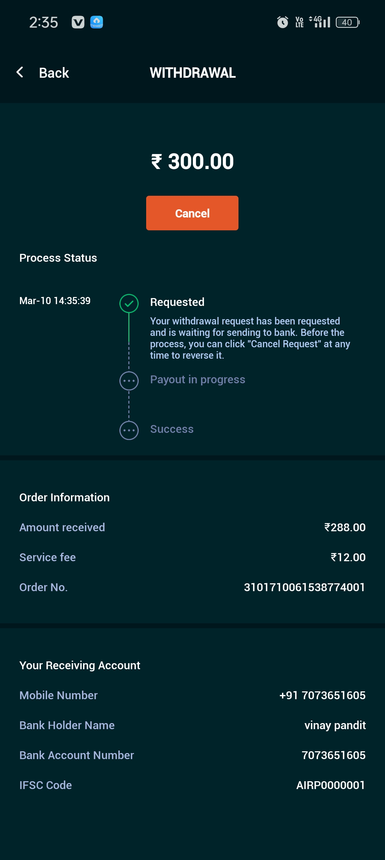Tap the IFSC code AIRP0000001

click(x=330, y=785)
